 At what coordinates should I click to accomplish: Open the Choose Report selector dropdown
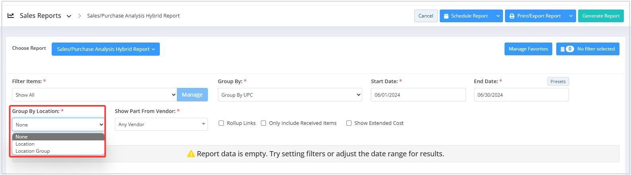tap(106, 49)
